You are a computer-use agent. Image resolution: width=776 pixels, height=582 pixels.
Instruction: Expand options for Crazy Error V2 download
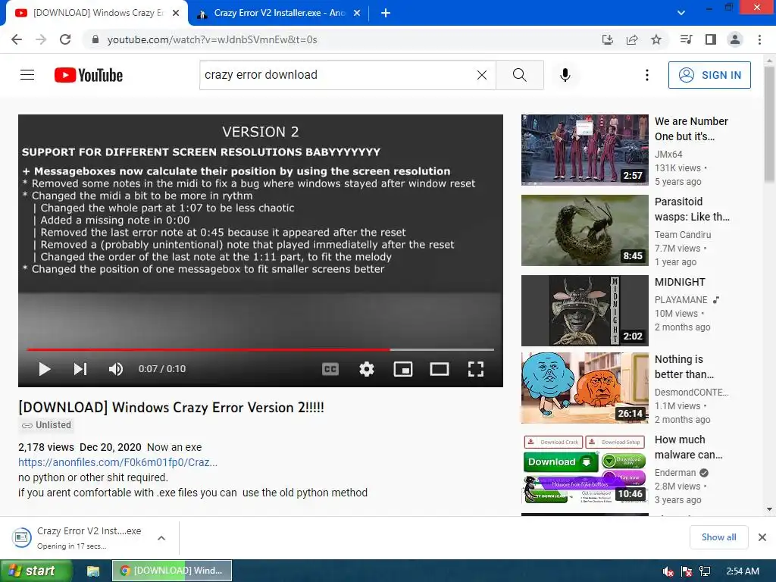161,538
